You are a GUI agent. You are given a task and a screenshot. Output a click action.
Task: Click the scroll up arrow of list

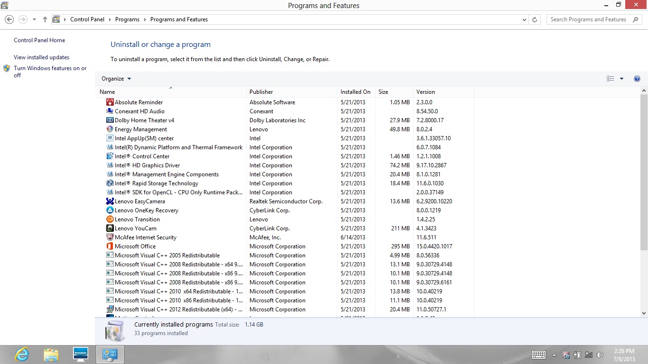coord(644,90)
